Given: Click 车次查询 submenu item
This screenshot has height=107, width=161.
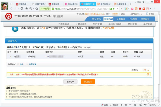Looking at the screenshot, I should 148,24.
